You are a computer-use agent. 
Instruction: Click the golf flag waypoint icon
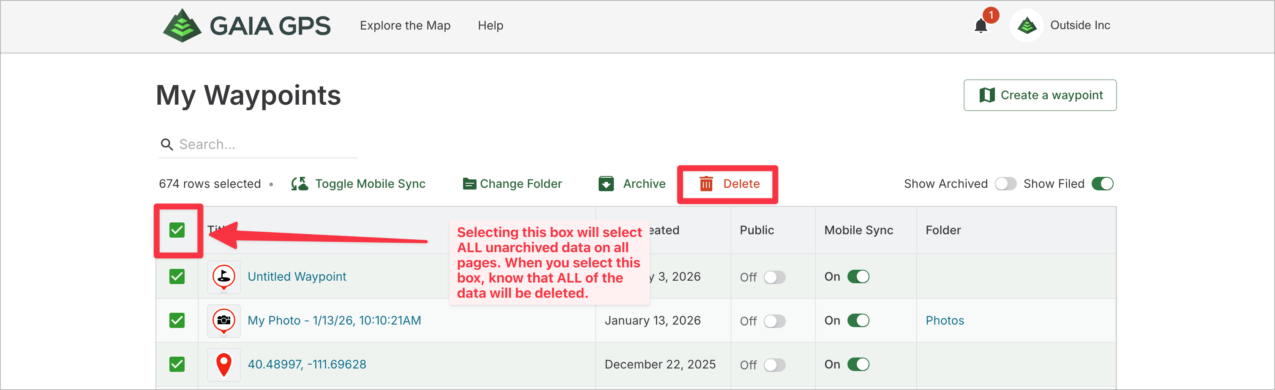click(x=224, y=277)
